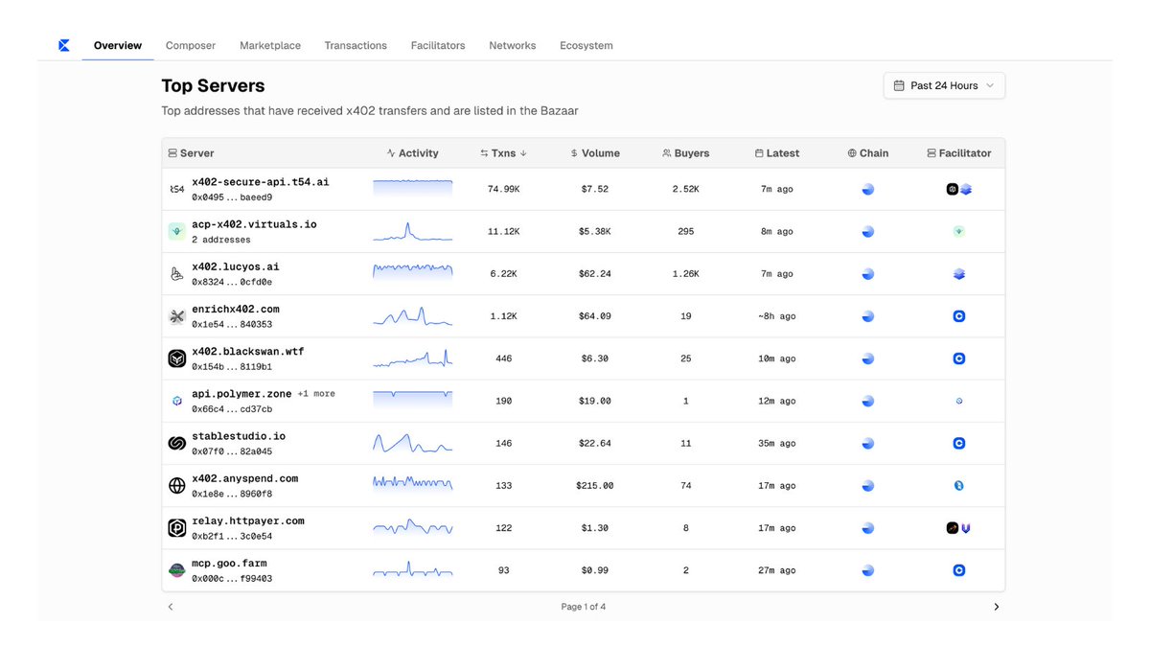Screen dimensions: 1150x647
Task: Click the globe favicon beside mcp.goo.farm
Action: tap(176, 569)
